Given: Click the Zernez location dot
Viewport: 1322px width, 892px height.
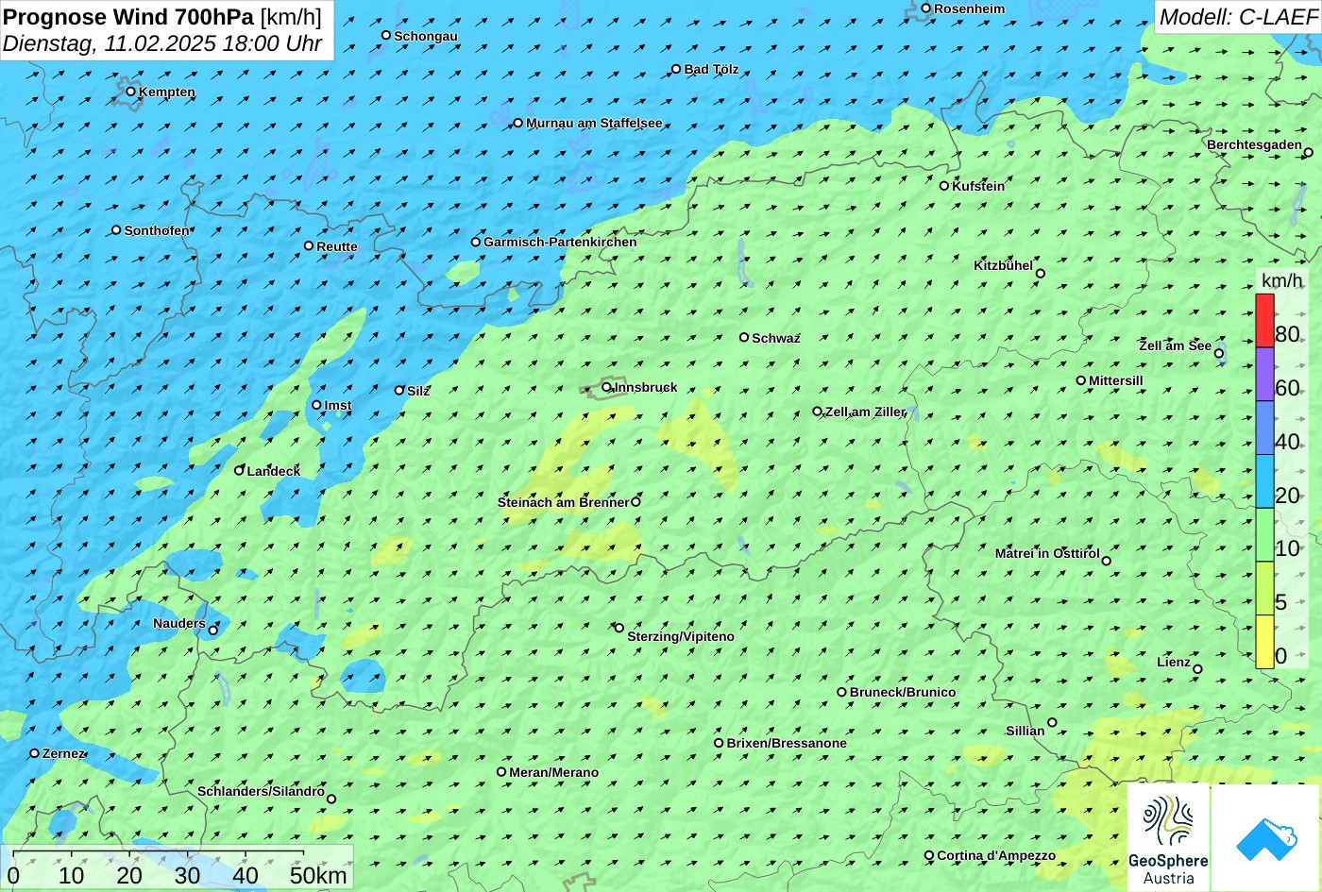Looking at the screenshot, I should pyautogui.click(x=35, y=753).
